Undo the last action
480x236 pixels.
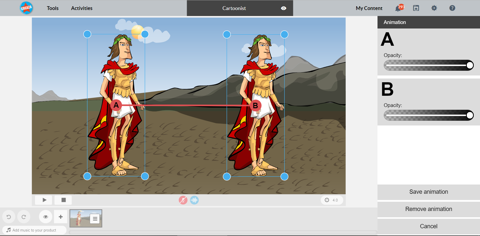point(9,217)
